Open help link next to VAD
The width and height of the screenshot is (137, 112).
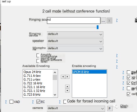pos(6,102)
